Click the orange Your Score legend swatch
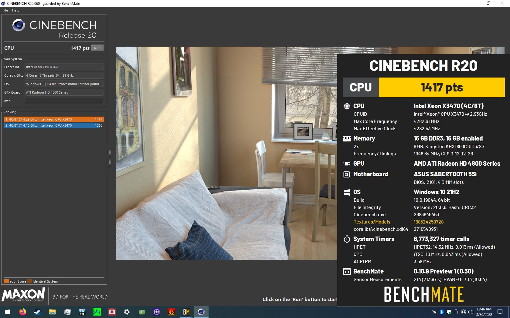The height and width of the screenshot is (318, 510). tap(6, 281)
